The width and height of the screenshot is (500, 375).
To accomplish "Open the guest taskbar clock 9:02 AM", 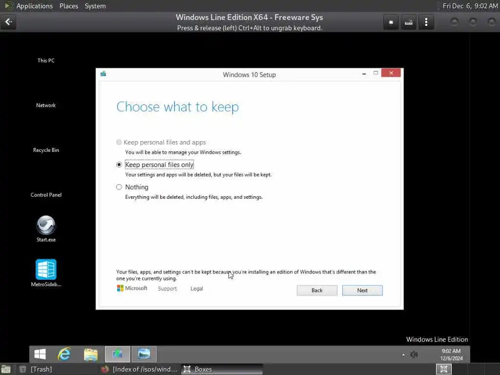I will (x=451, y=354).
